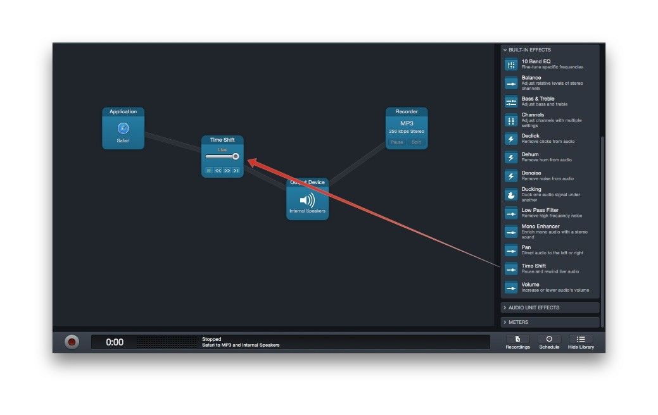Select the Ducking duck icon

click(511, 195)
